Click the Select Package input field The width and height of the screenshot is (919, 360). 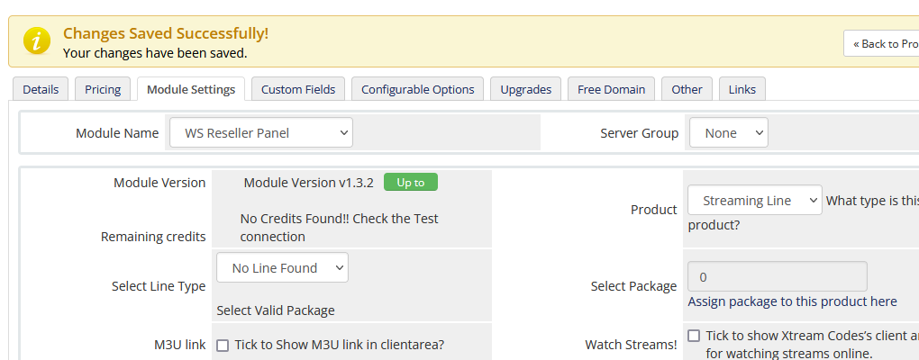pyautogui.click(x=777, y=277)
